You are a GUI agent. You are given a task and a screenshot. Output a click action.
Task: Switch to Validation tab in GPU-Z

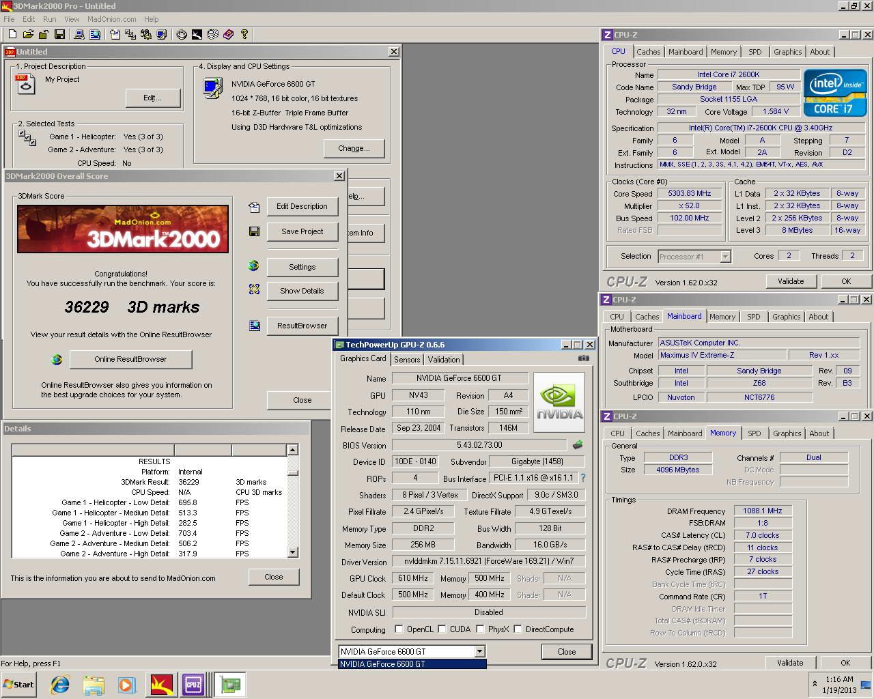[x=444, y=360]
